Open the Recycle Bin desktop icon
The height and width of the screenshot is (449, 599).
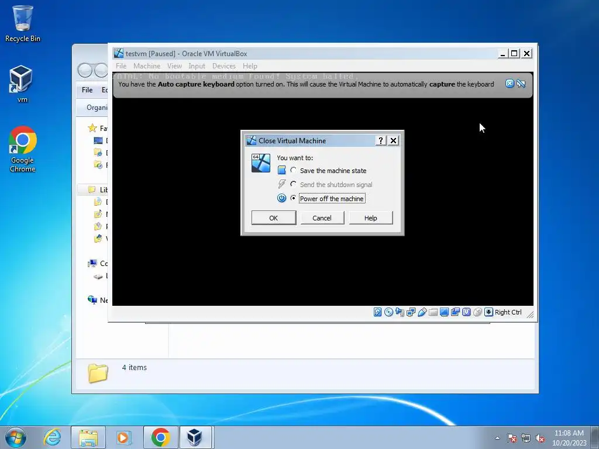coord(23,23)
